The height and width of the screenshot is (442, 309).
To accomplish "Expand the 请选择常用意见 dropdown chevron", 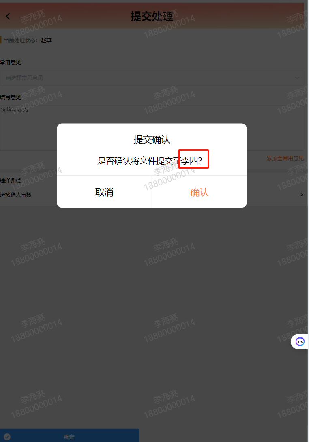I will (297, 78).
